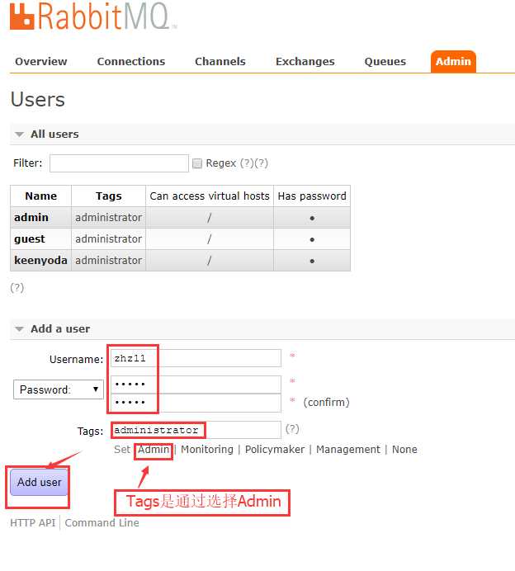Click the Tags input field
Viewport: 515px width, 571px height.
tap(196, 430)
